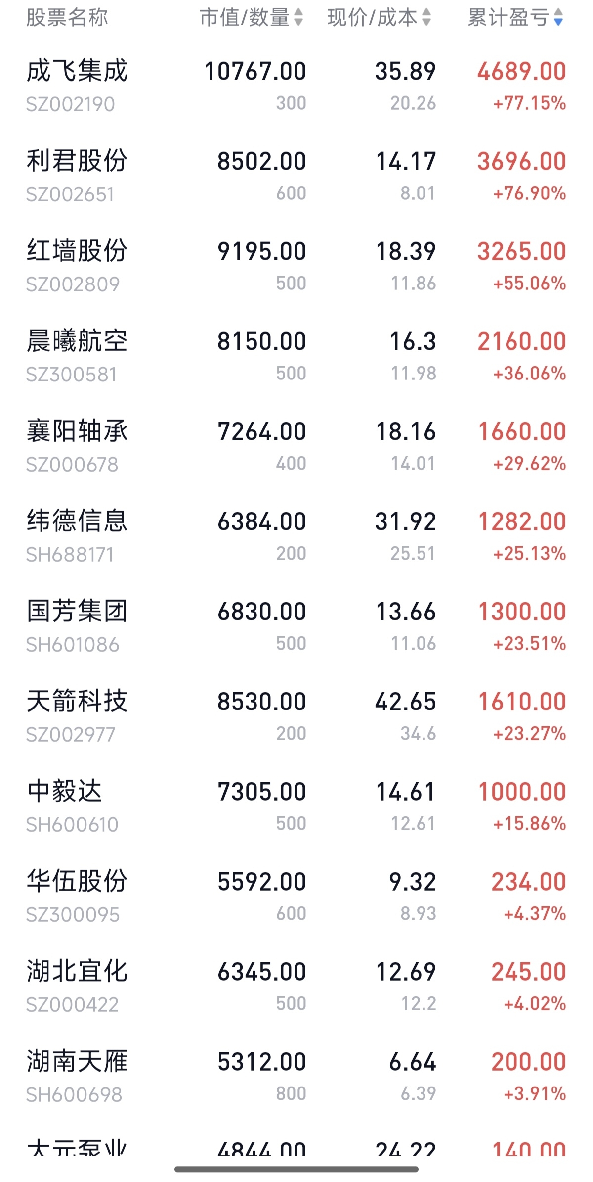Select 纬德信息 SH688171 holding
593x1182 pixels.
(x=296, y=536)
